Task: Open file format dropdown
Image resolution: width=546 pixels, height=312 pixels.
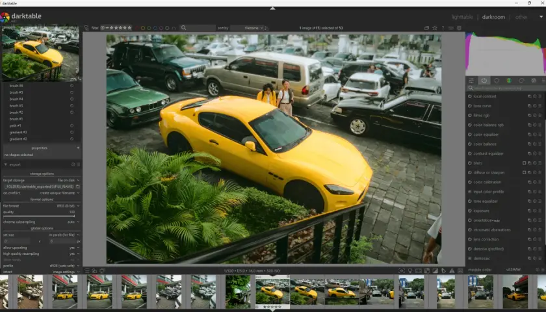Action: [x=42, y=206]
